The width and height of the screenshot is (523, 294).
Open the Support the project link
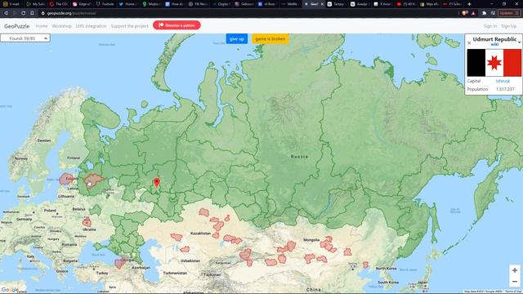129,26
